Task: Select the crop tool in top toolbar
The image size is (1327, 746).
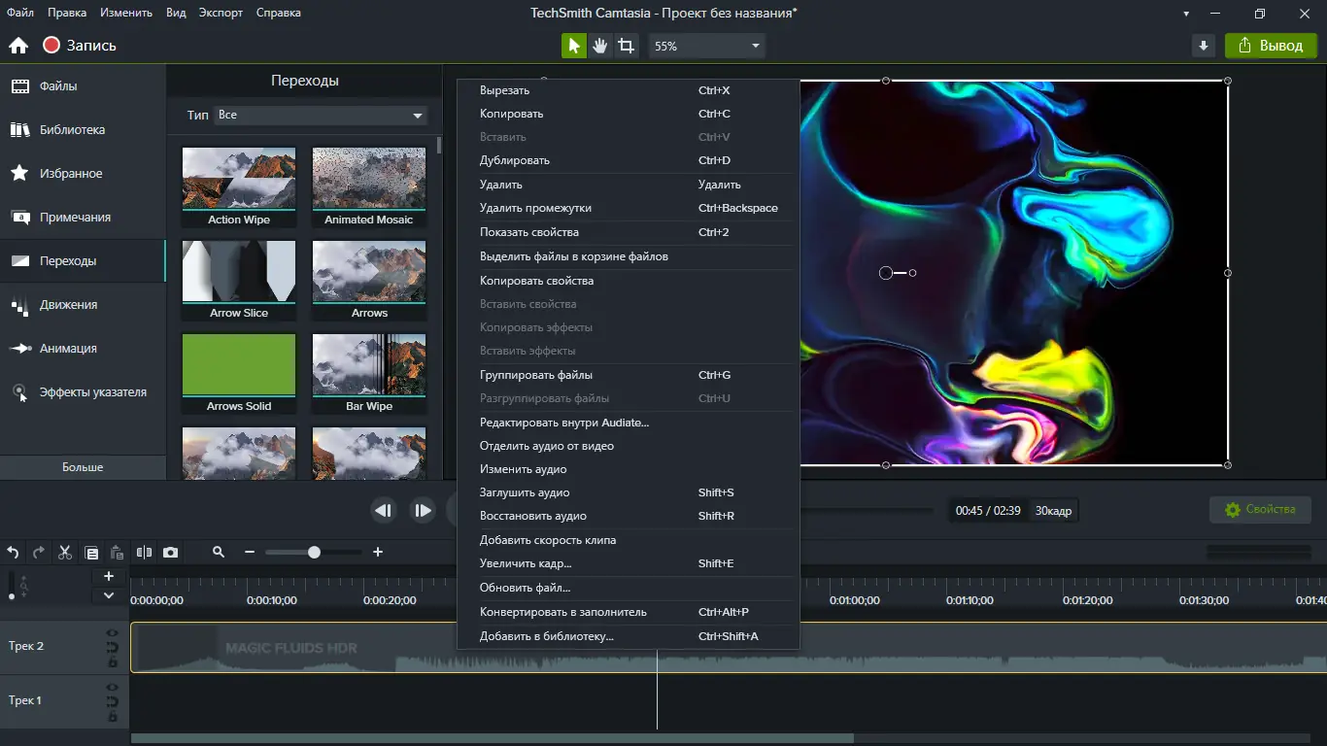Action: pyautogui.click(x=627, y=46)
